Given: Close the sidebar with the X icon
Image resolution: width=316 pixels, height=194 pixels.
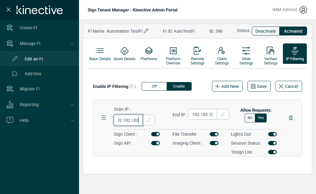Looking at the screenshot, I should point(8,10).
